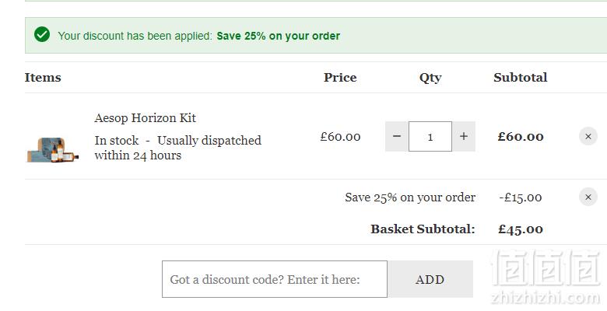This screenshot has height=311, width=607.
Task: Open the Aesop Horizon Kit product thumbnail
Action: (53, 149)
